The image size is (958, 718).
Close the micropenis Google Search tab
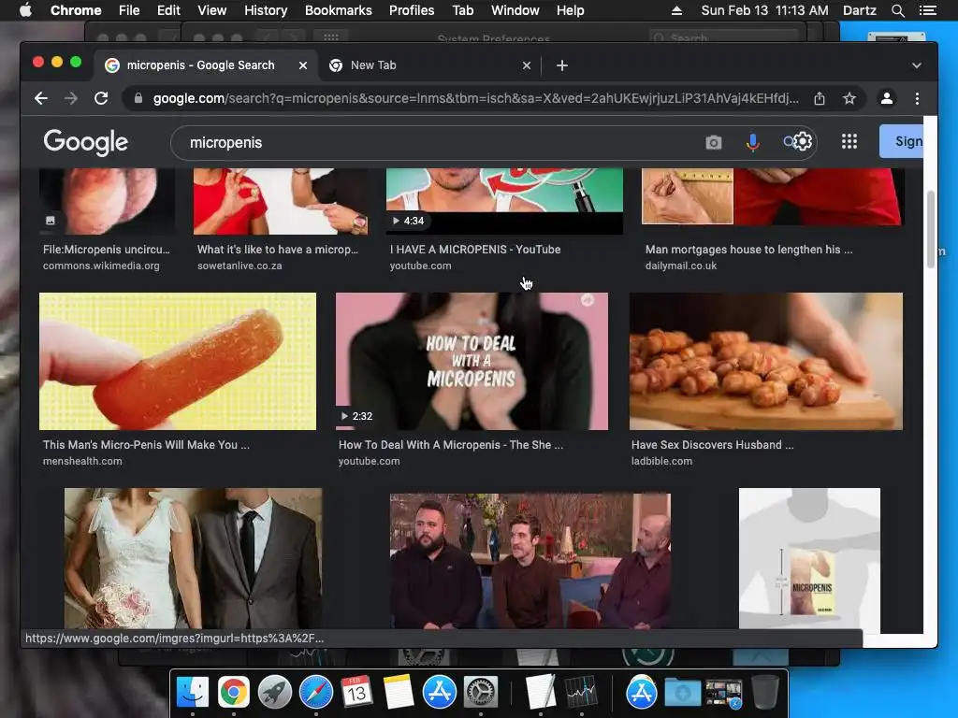point(303,65)
